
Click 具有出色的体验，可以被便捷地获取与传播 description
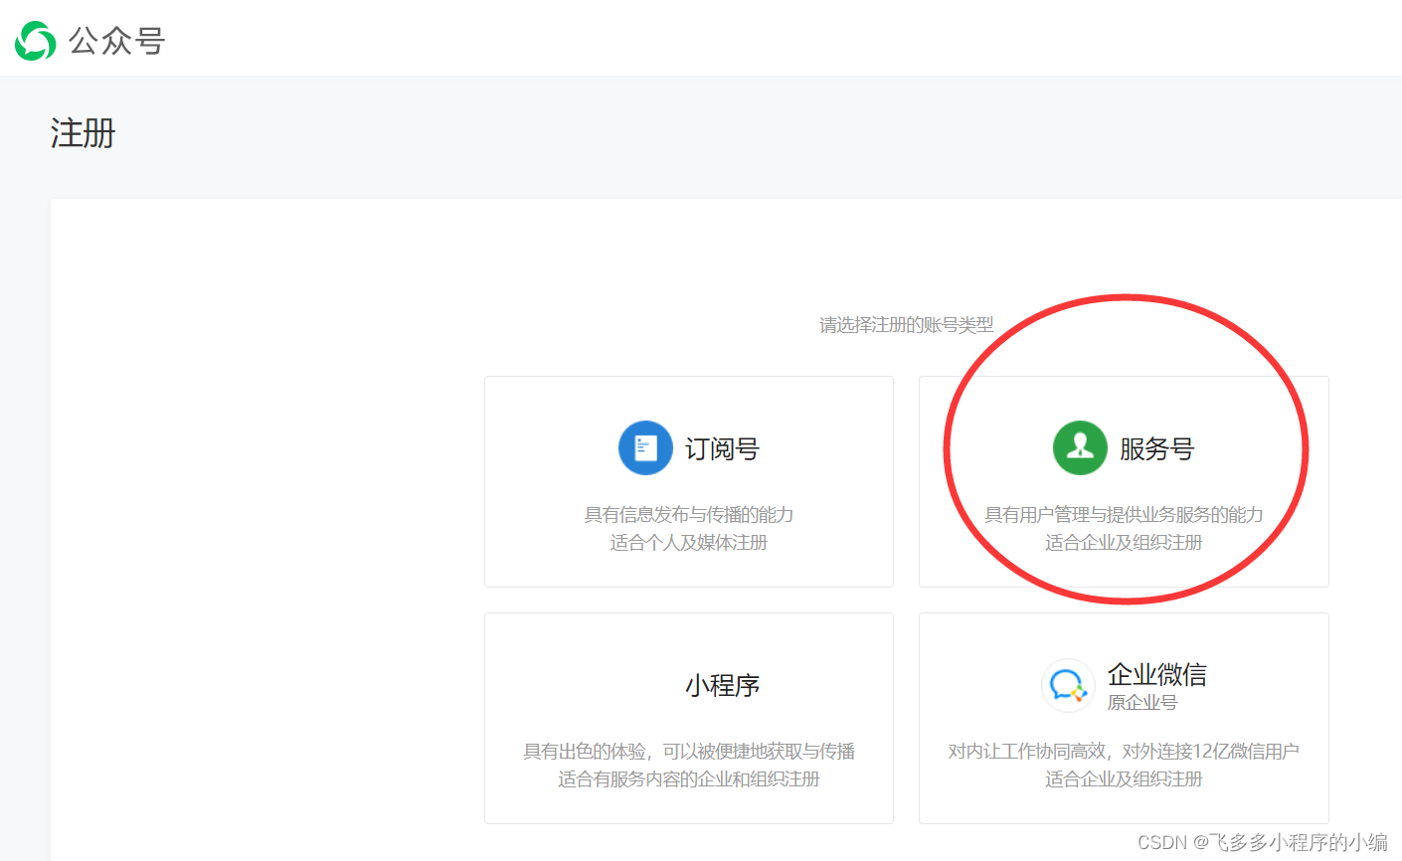click(689, 752)
